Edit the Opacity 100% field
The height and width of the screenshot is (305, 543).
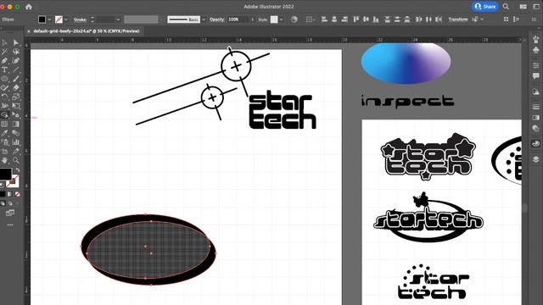(238, 19)
